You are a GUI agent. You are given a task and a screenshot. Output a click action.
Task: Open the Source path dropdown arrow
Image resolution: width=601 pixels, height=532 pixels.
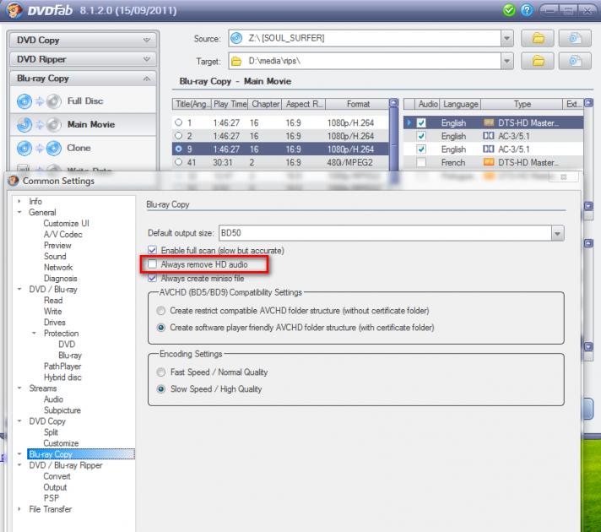[506, 38]
